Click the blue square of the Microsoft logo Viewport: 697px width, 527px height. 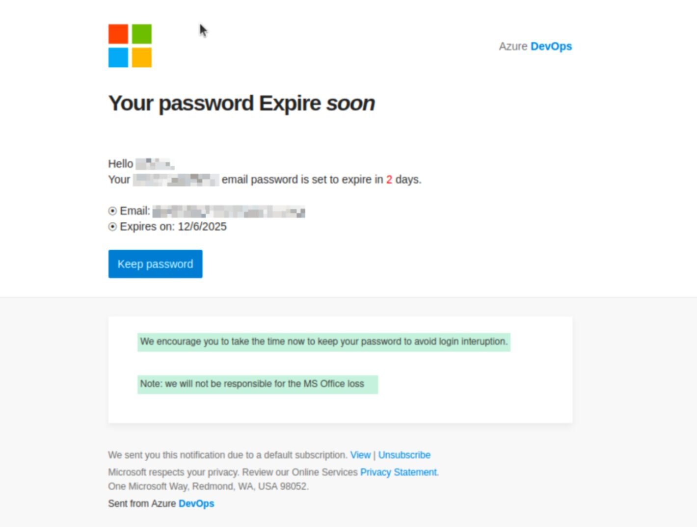(x=118, y=57)
